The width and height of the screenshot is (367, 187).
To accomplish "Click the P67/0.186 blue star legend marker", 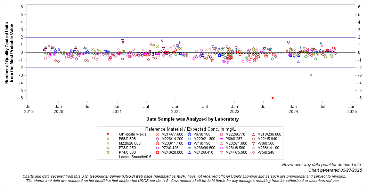I will click(x=189, y=134).
